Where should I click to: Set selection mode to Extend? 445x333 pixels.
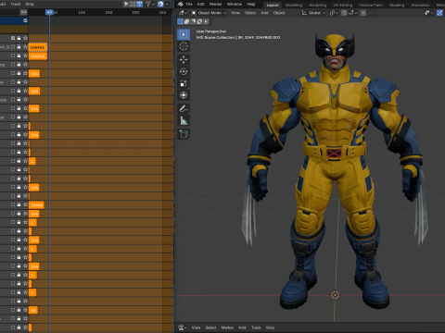186,21
